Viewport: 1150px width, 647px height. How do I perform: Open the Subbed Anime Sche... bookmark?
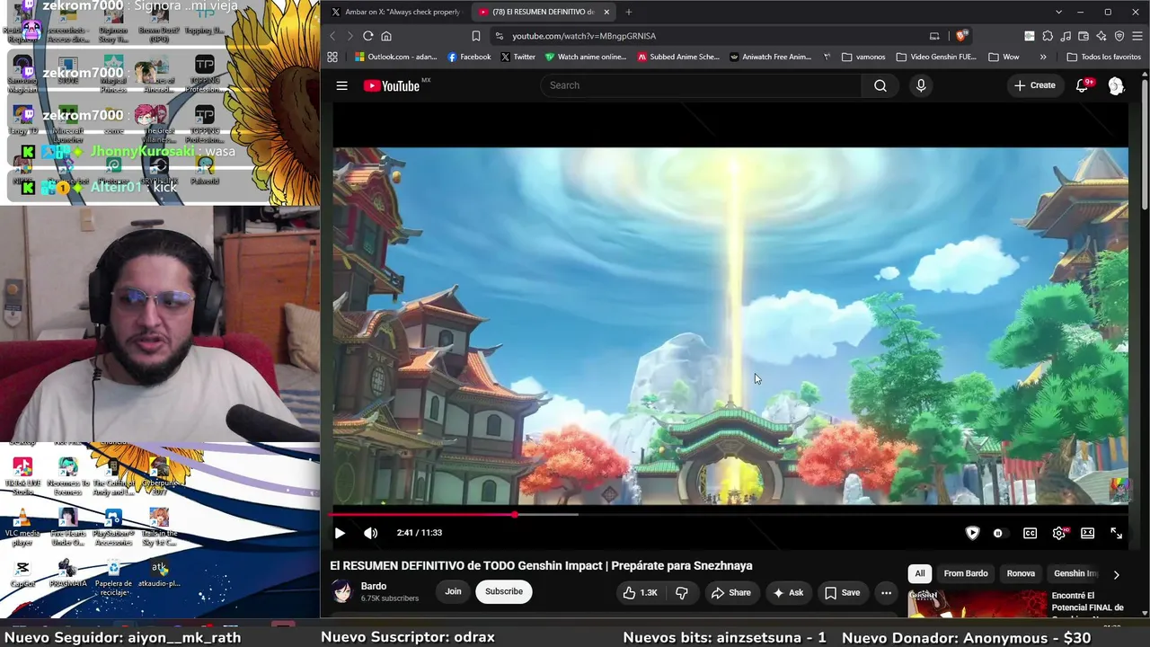[x=678, y=57]
